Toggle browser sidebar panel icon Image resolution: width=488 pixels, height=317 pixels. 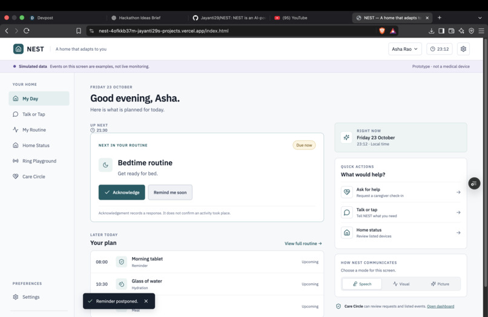point(441,30)
